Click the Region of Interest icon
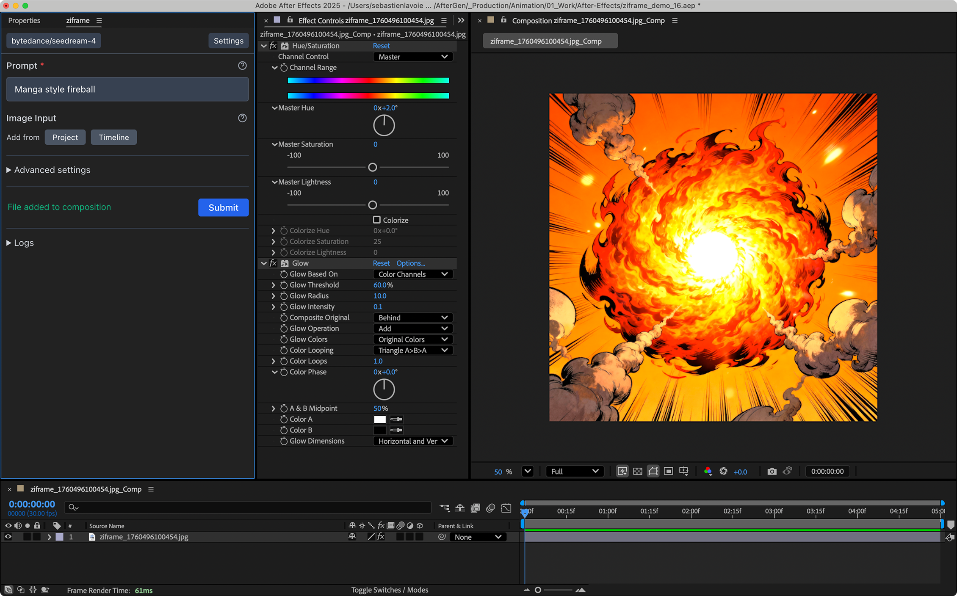The width and height of the screenshot is (957, 596). coord(668,472)
